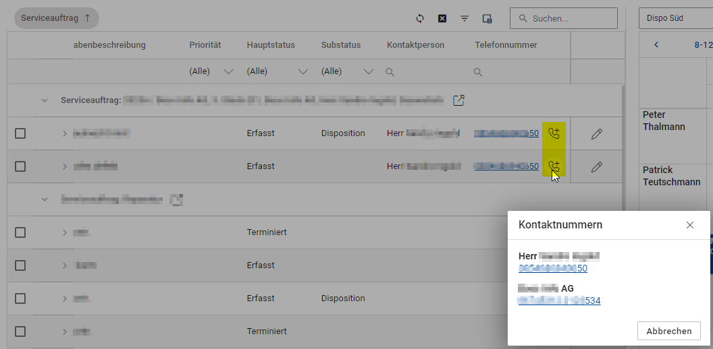Screen dimensions: 713x349
Task: Tick the checkbox of the first Disposition row
Action: click(x=20, y=133)
